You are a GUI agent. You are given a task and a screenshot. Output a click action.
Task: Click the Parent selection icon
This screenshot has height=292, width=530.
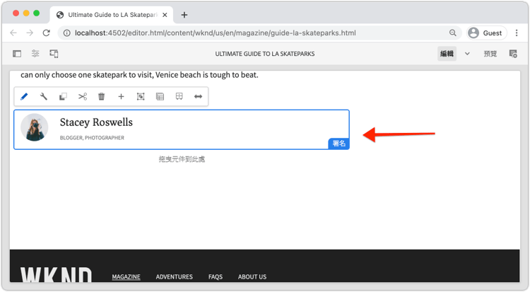click(x=160, y=97)
